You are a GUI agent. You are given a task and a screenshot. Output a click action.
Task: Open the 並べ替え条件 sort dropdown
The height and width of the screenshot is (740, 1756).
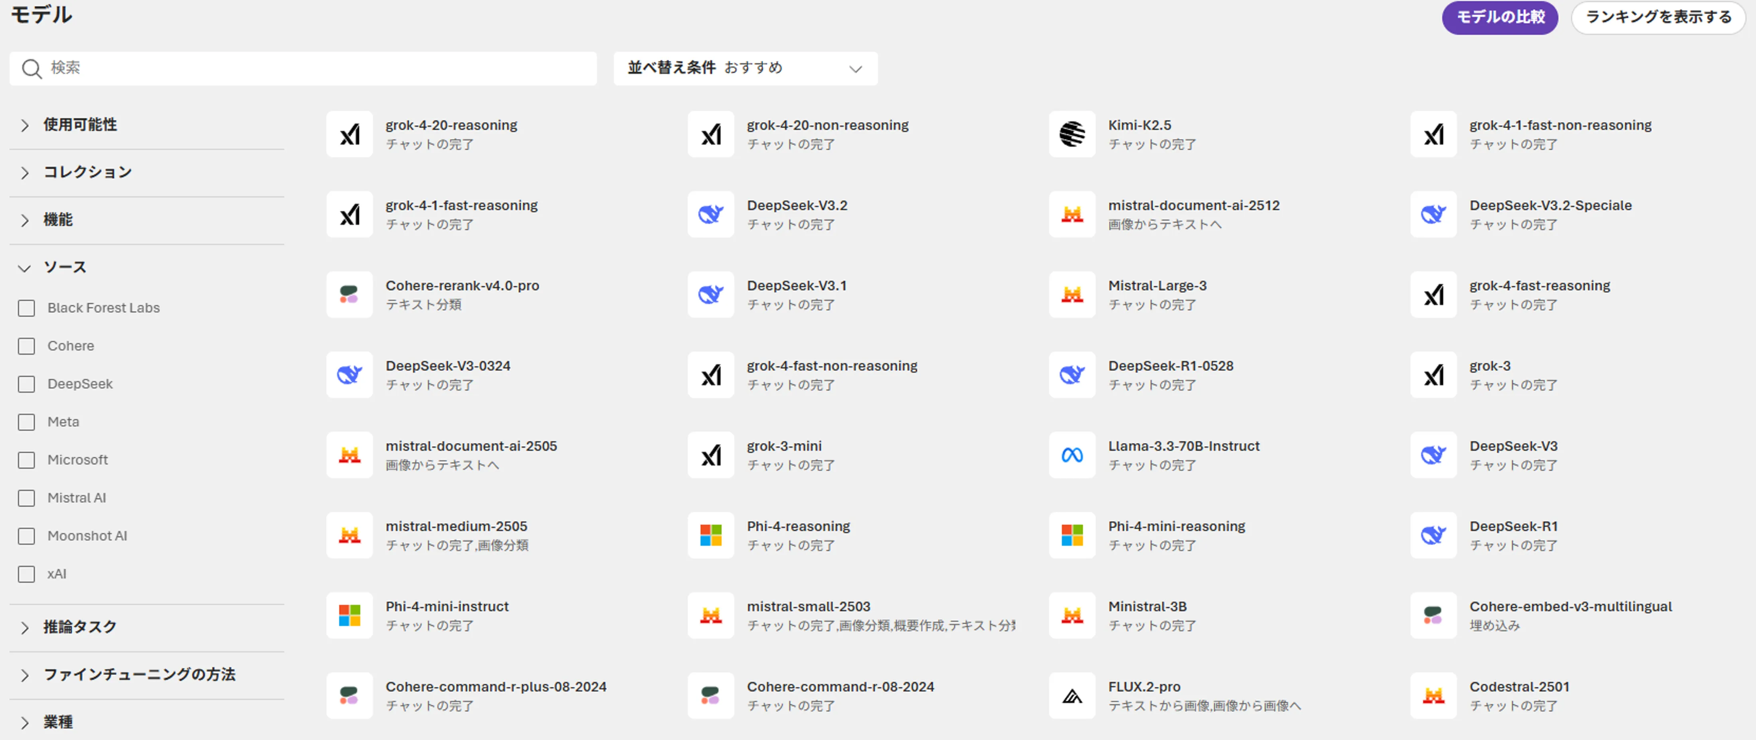[x=745, y=69]
